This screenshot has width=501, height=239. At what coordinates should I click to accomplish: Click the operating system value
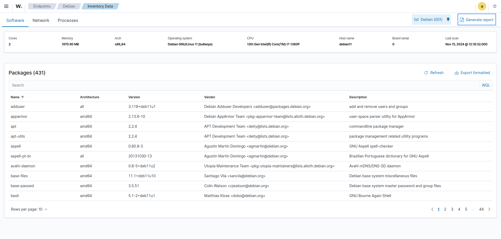(190, 44)
